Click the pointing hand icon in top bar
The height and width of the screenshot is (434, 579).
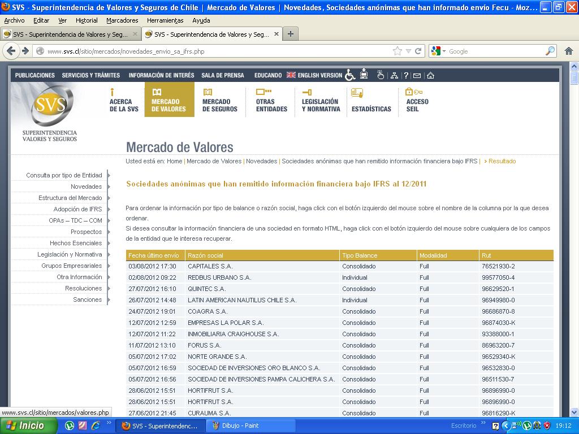(381, 75)
